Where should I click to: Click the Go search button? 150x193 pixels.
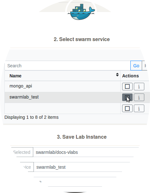click(x=136, y=66)
